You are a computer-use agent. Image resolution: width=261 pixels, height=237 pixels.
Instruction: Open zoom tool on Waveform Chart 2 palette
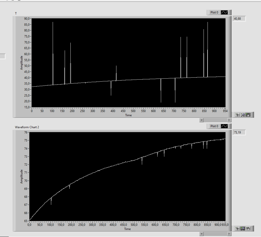point(243,229)
